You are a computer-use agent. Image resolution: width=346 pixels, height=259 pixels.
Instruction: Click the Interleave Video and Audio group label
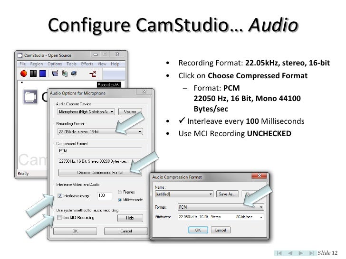point(77,185)
